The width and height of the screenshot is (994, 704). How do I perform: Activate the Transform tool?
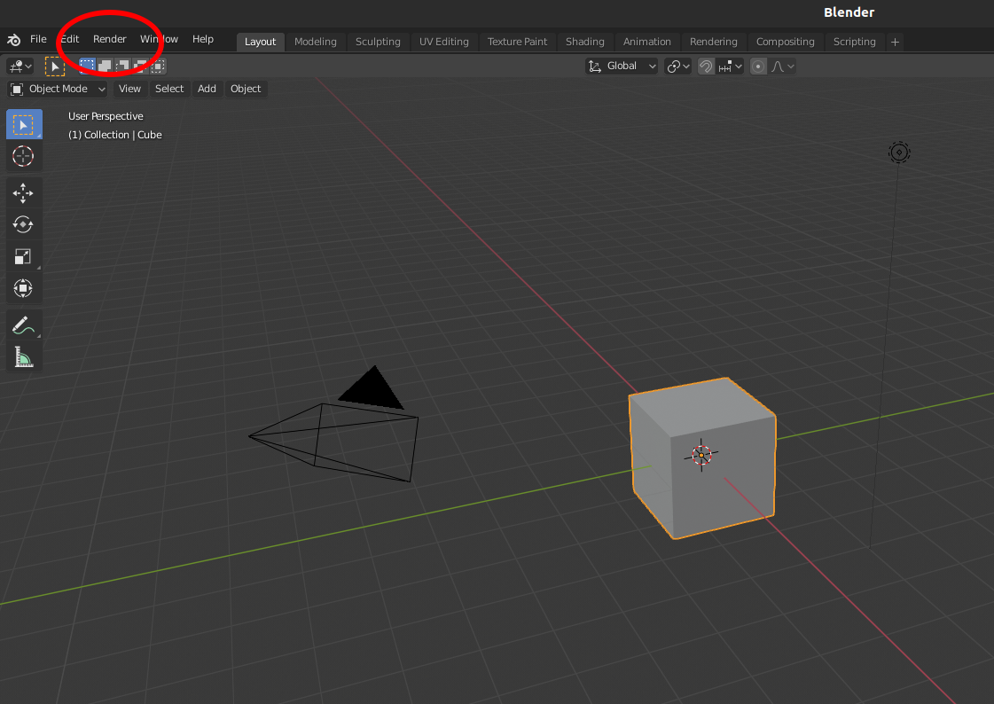23,288
